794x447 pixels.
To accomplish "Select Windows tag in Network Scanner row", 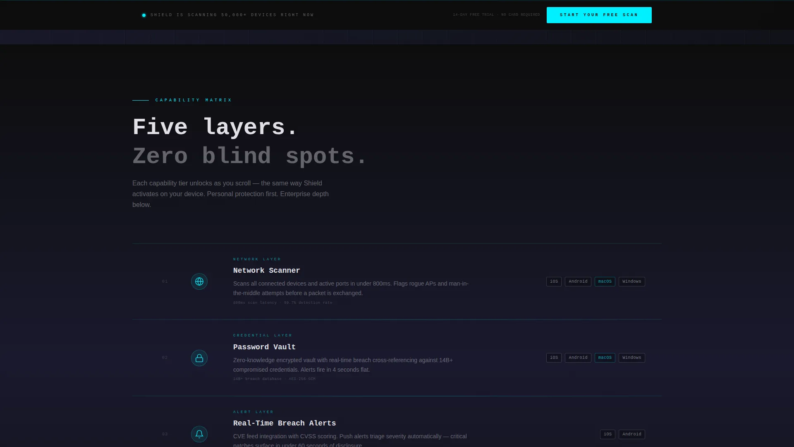I will point(631,281).
